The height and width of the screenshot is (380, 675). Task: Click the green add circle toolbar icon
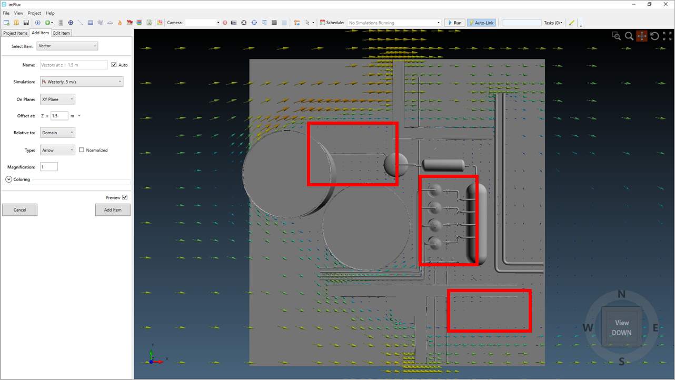pos(47,23)
